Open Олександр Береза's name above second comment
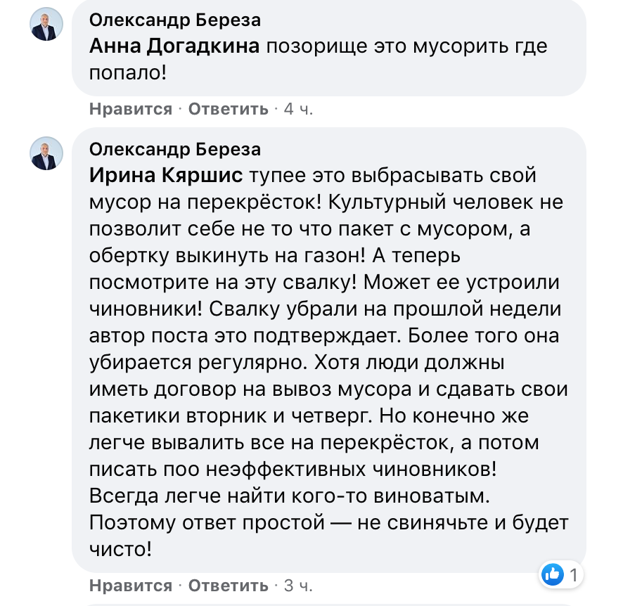Screen dimensions: 623x606 tap(175, 149)
